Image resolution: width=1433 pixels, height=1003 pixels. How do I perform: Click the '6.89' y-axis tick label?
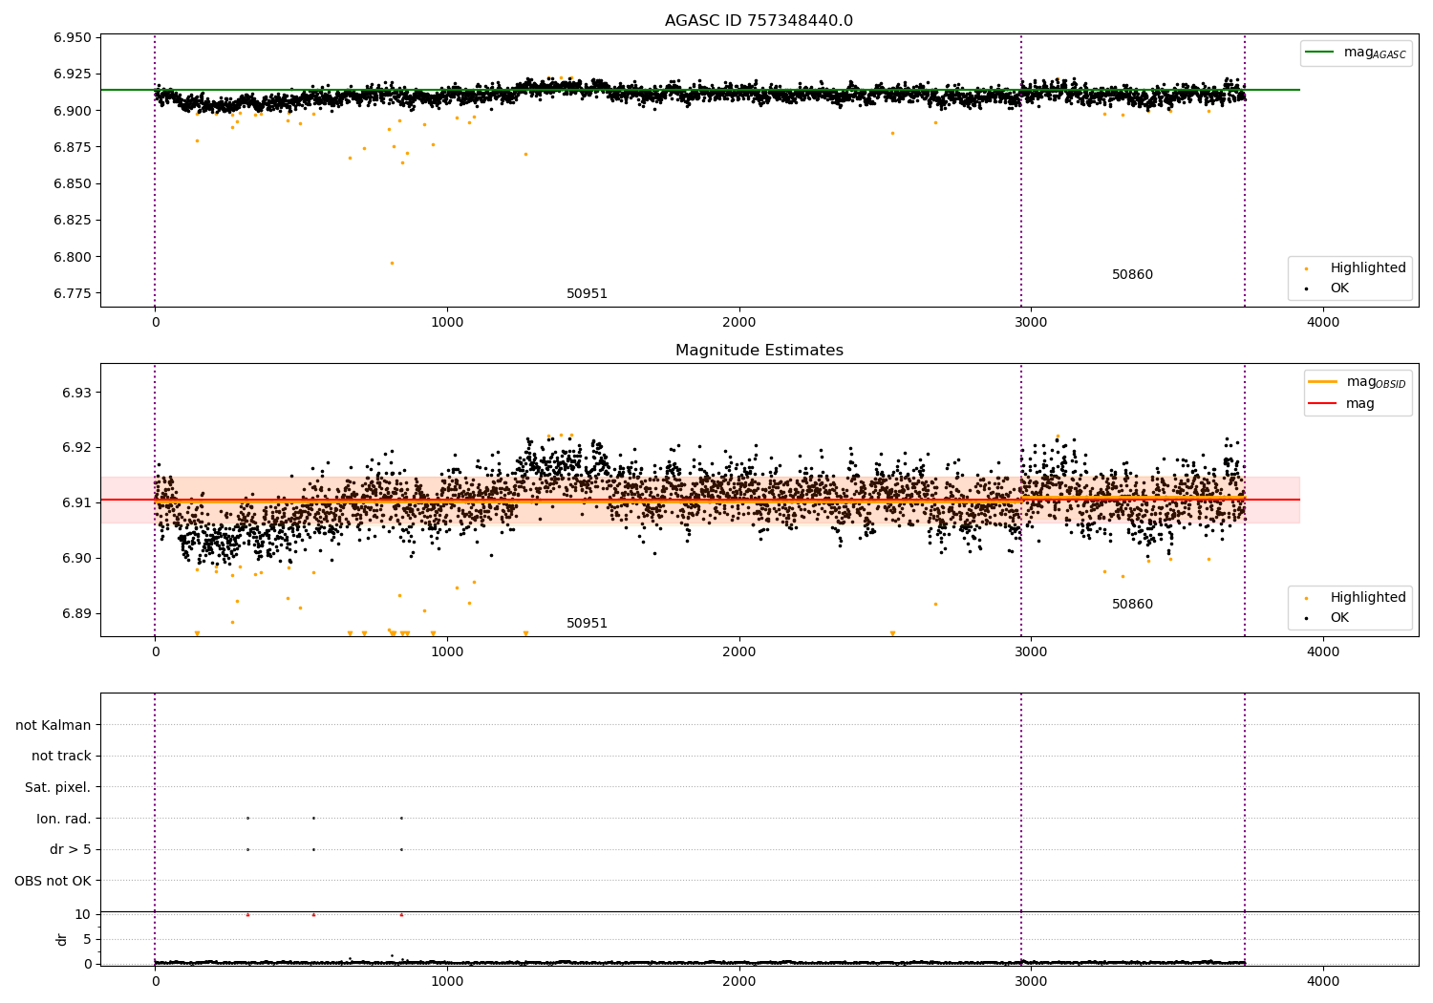point(76,613)
